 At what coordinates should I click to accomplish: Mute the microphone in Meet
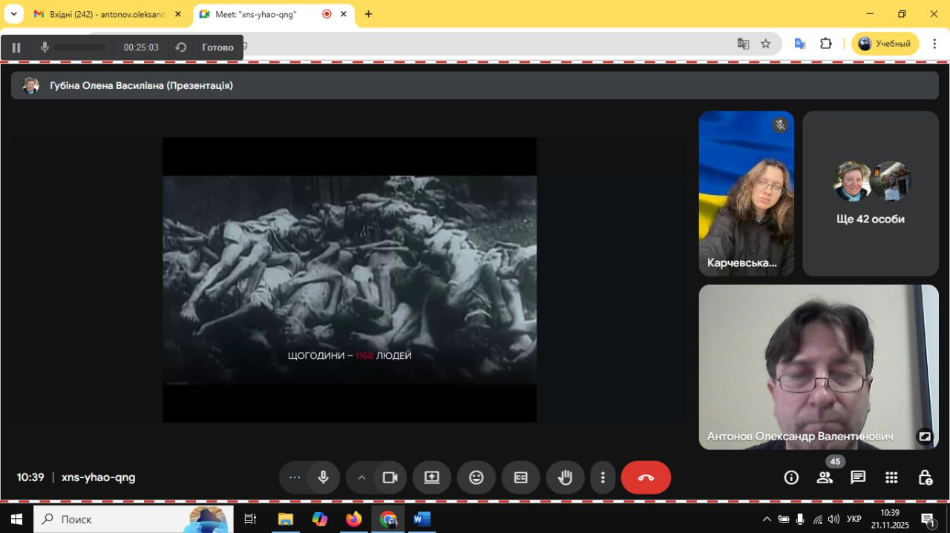[323, 477]
